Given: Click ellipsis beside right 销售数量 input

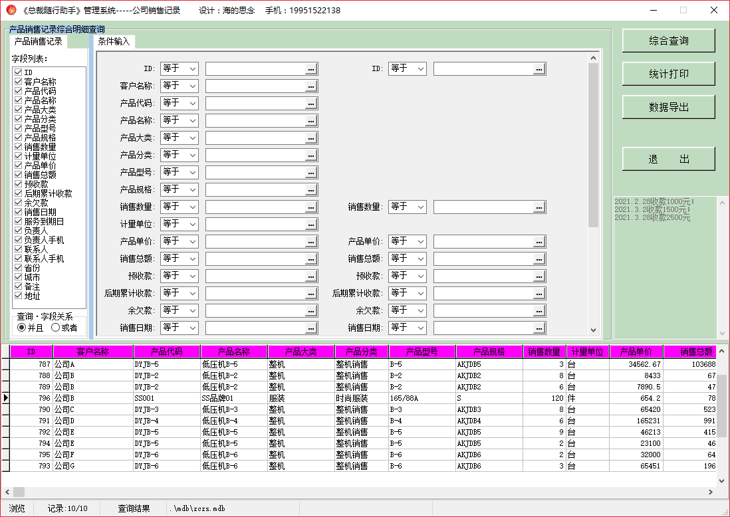Looking at the screenshot, I should tap(539, 207).
